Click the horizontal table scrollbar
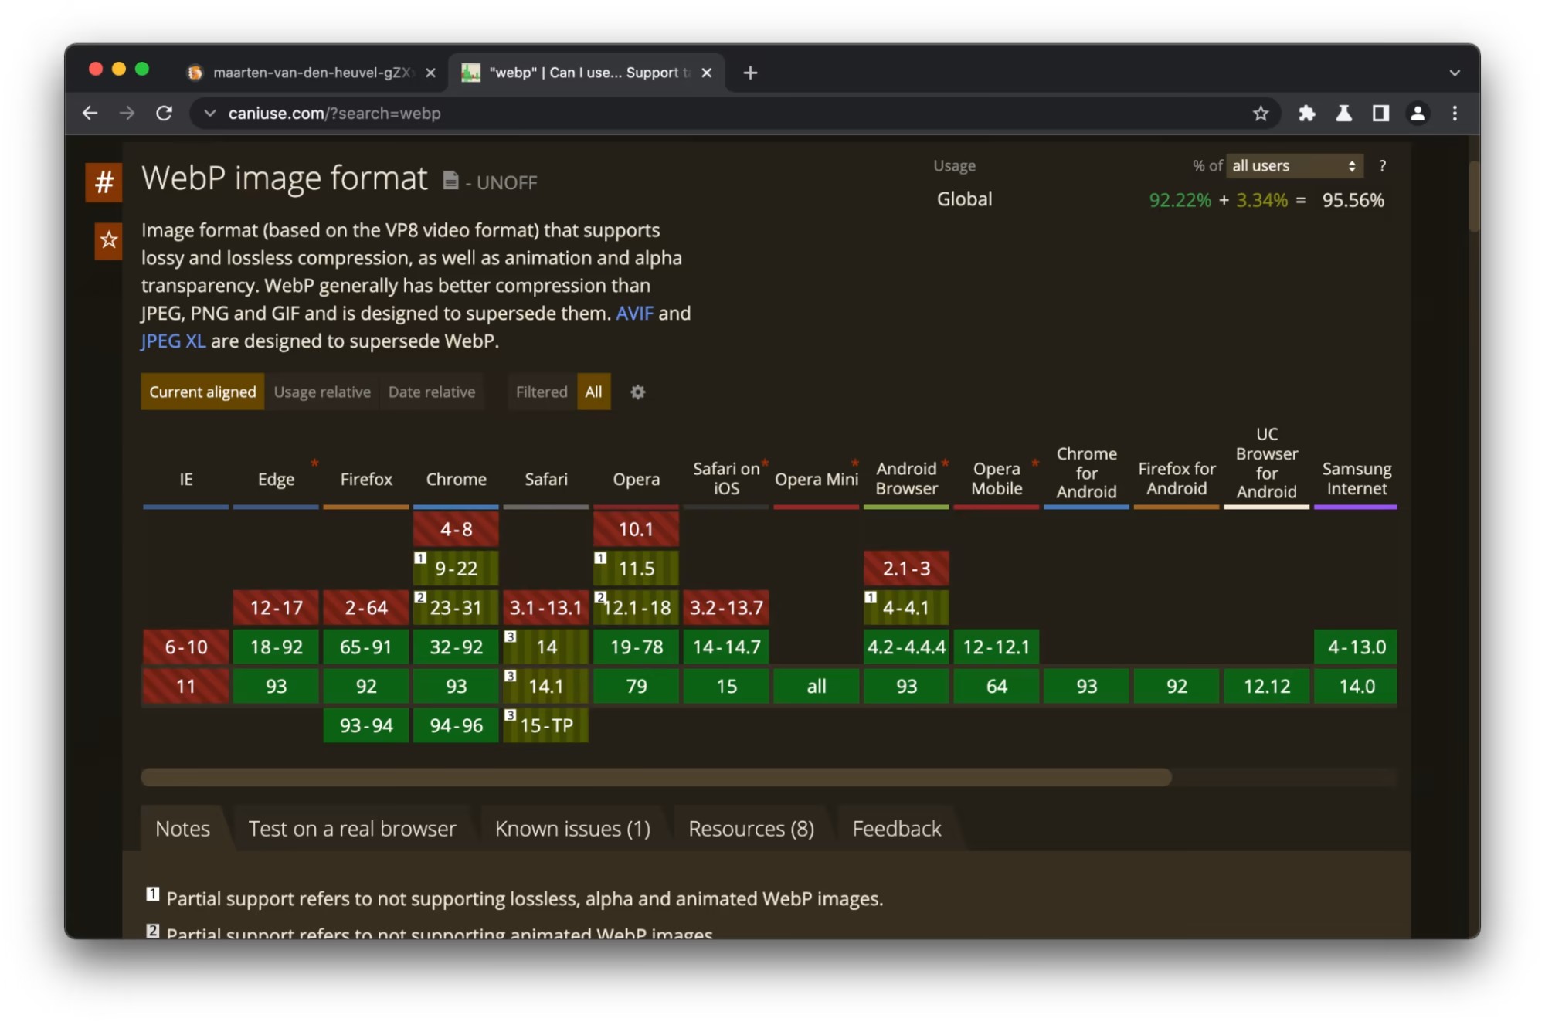Screen dimensions: 1545x1025 [656, 777]
